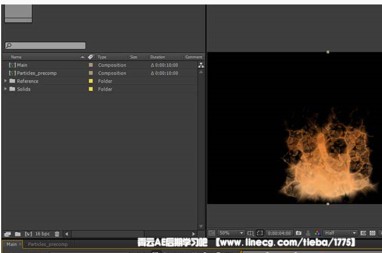The image size is (382, 253).
Task: Click Particles_precomp duration 0:00:10:00
Action: (165, 73)
